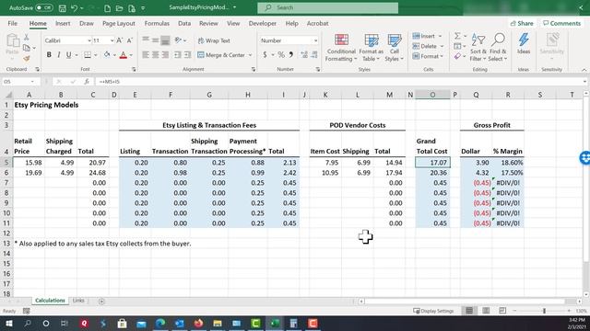This screenshot has width=590, height=331.
Task: Switch to the Insert ribbon tab
Action: (63, 23)
